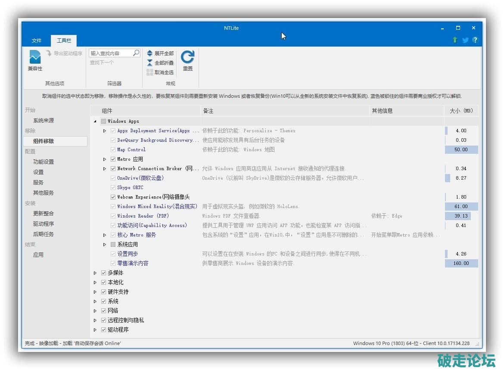Click the 全部折叠 collapse all icon
Viewport: 504px width, 370px height.
coord(149,63)
